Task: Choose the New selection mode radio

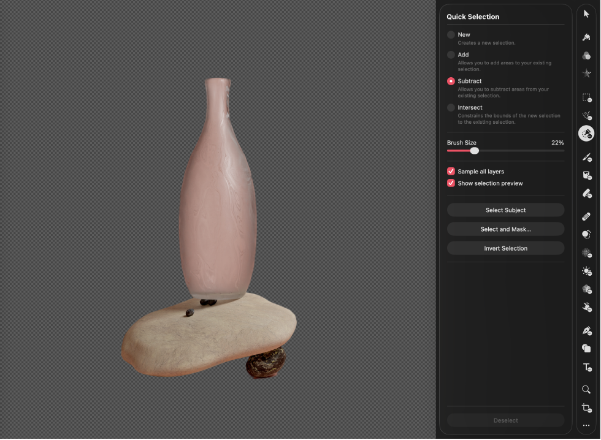Action: point(451,35)
